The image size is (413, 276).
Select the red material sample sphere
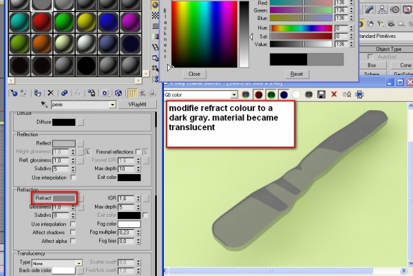click(41, 22)
